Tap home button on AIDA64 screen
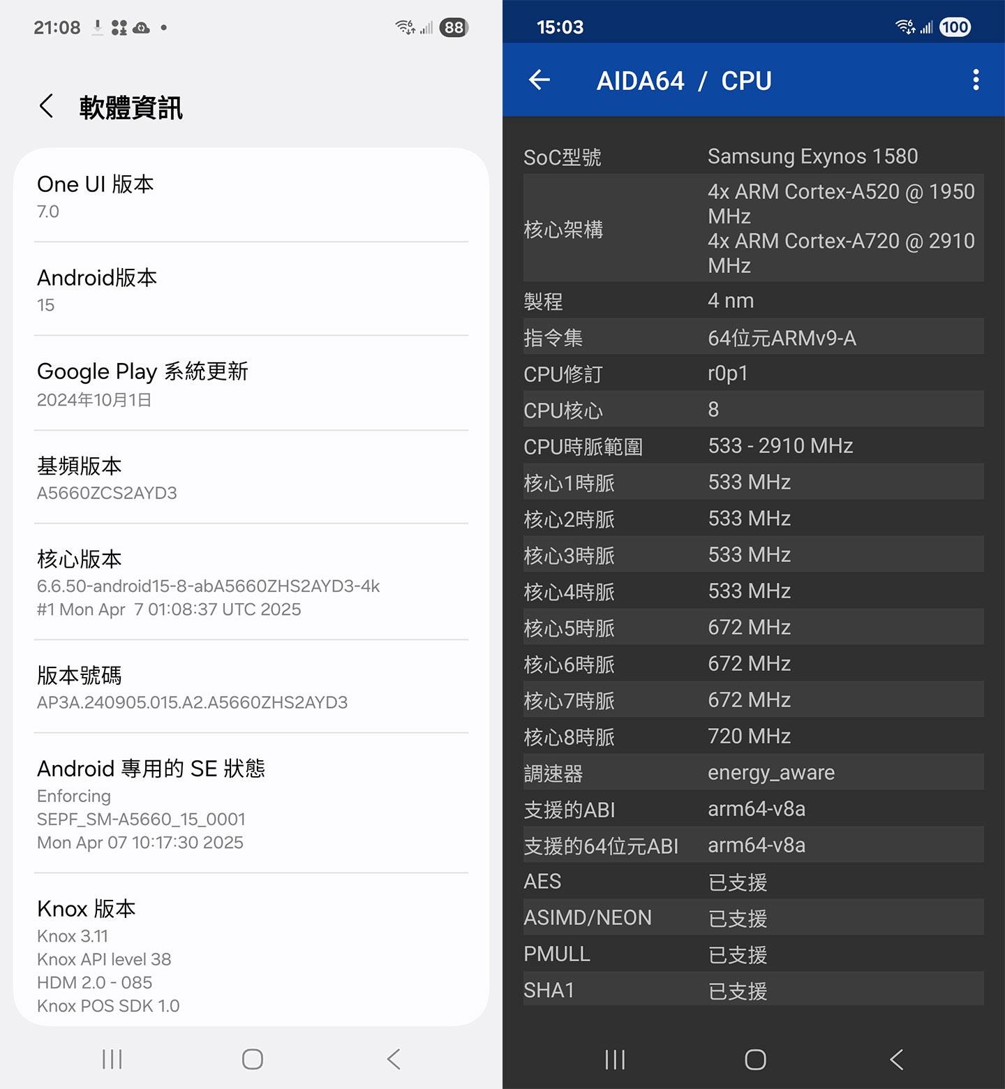 [x=755, y=1060]
